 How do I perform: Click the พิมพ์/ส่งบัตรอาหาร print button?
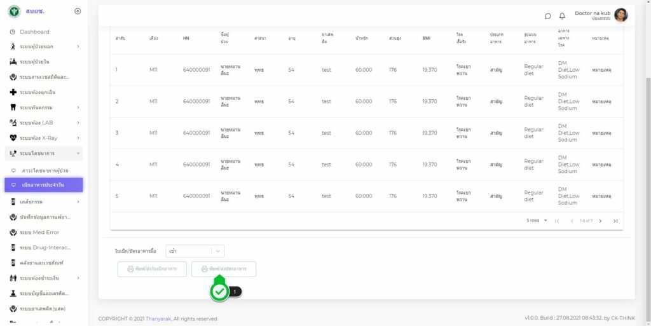[x=224, y=269]
